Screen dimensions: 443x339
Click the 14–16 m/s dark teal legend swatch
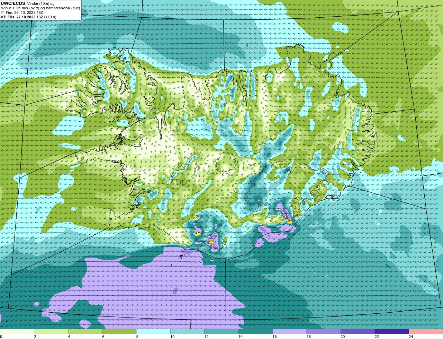click(x=256, y=332)
